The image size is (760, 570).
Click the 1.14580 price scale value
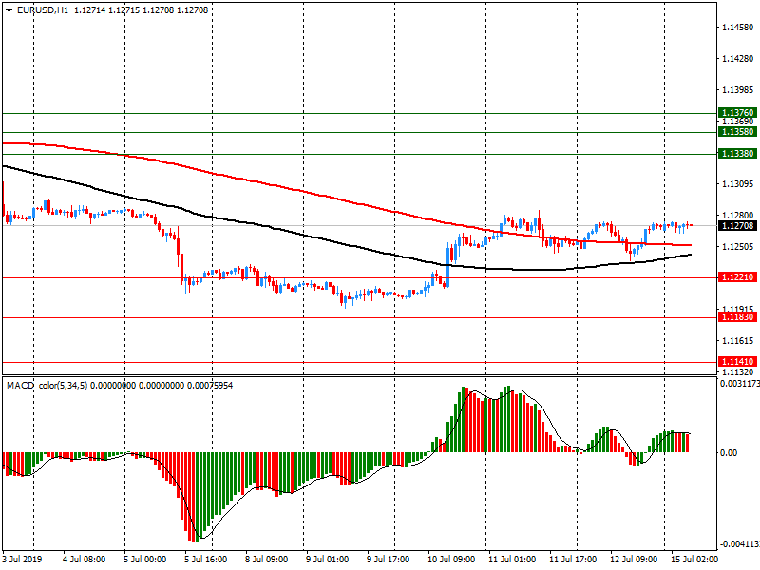point(738,28)
